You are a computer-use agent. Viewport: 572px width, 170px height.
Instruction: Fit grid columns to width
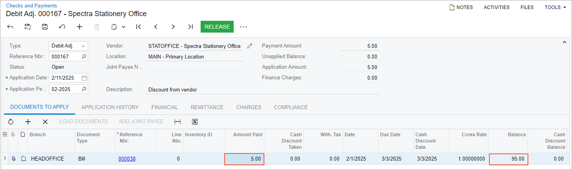click(177, 122)
